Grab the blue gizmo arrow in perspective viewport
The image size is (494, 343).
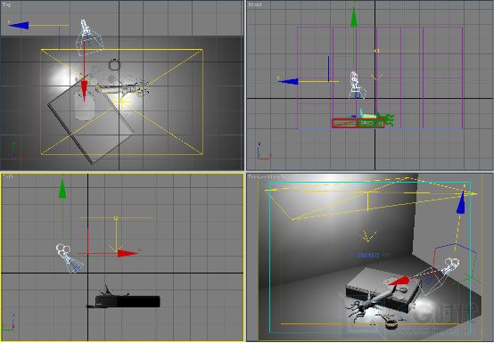461,202
